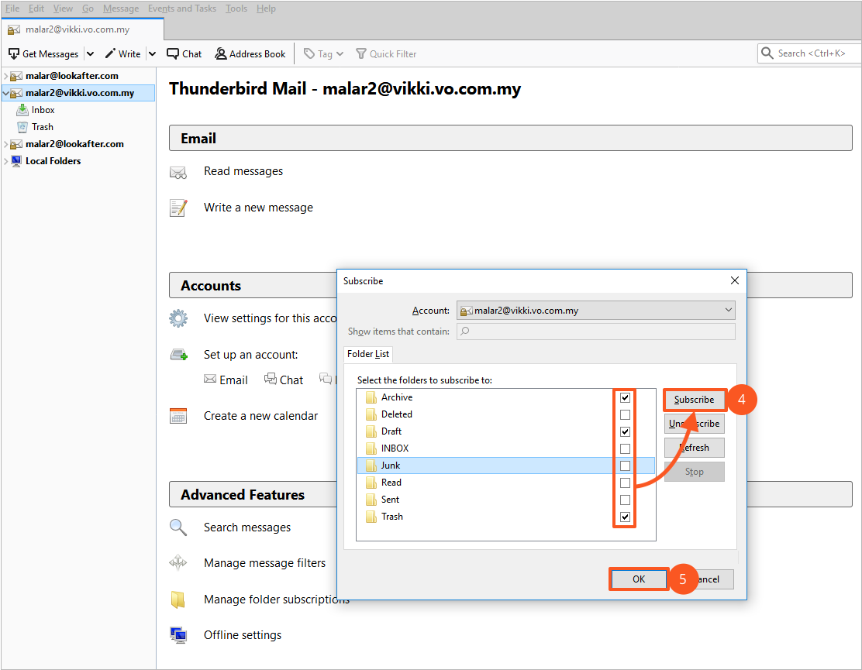The width and height of the screenshot is (862, 670).
Task: Click the Sent folder icon in list
Action: (371, 499)
